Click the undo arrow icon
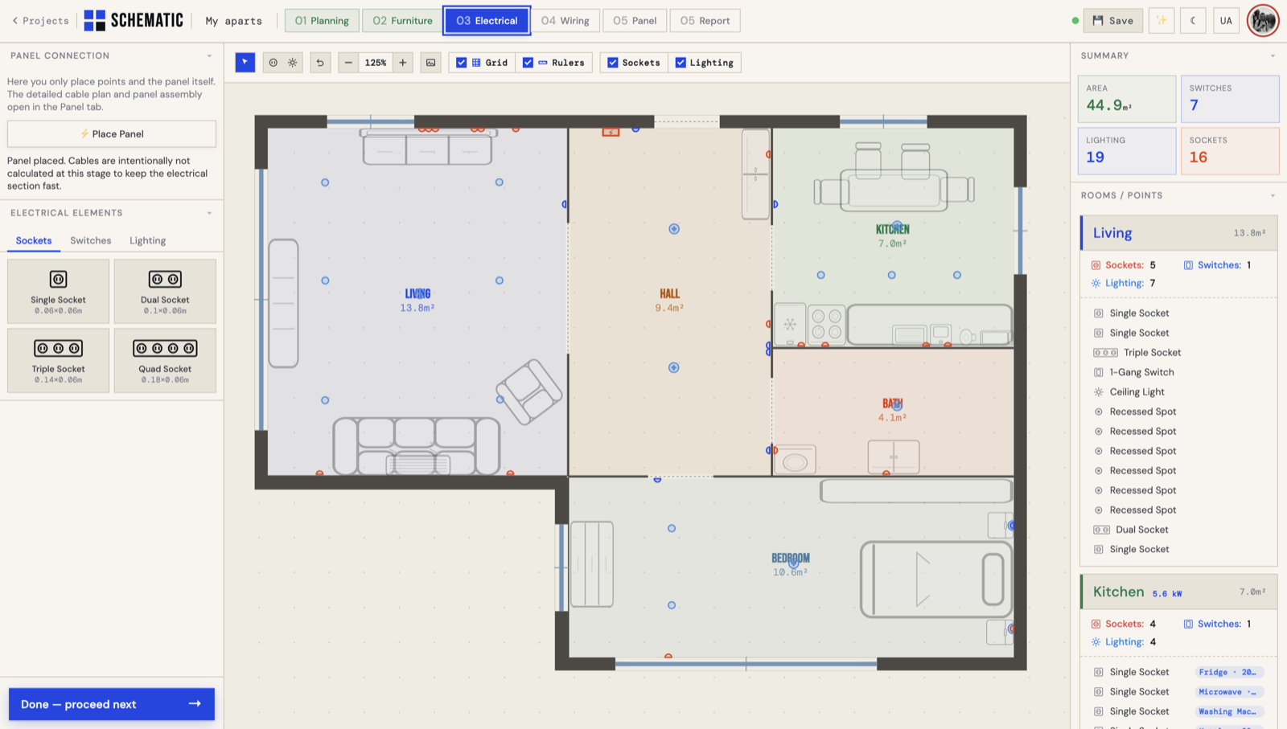Viewport: 1287px width, 729px height. click(320, 63)
